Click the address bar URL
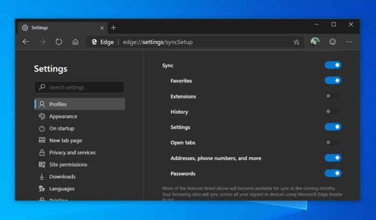376x220 pixels. [x=158, y=42]
